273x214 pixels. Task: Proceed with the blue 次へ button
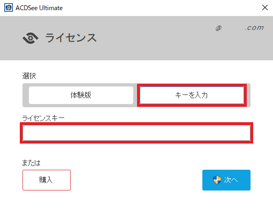[x=226, y=180]
